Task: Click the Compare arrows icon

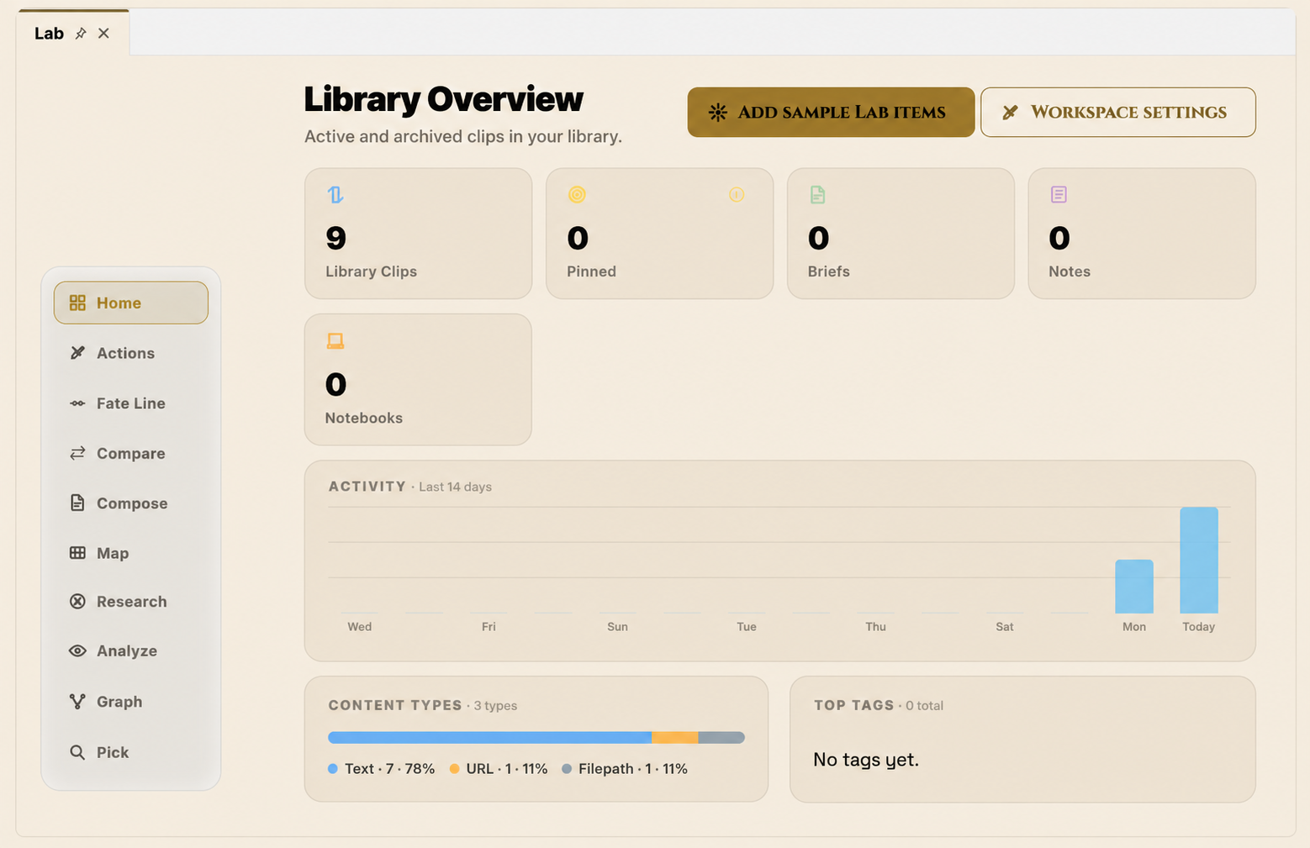Action: tap(77, 453)
